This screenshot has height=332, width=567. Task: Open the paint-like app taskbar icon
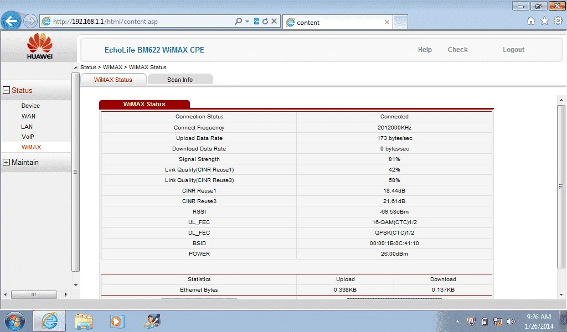coord(152,321)
